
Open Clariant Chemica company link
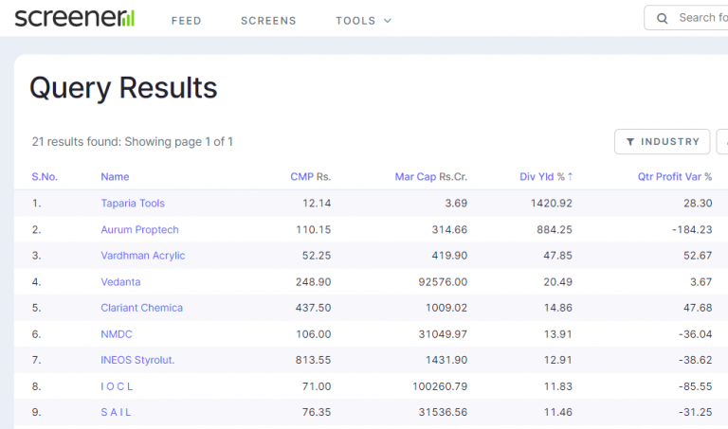pos(141,308)
